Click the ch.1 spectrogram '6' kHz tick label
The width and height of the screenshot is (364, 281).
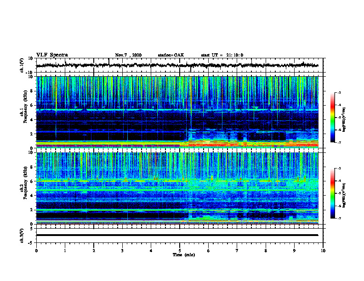tap(32, 105)
